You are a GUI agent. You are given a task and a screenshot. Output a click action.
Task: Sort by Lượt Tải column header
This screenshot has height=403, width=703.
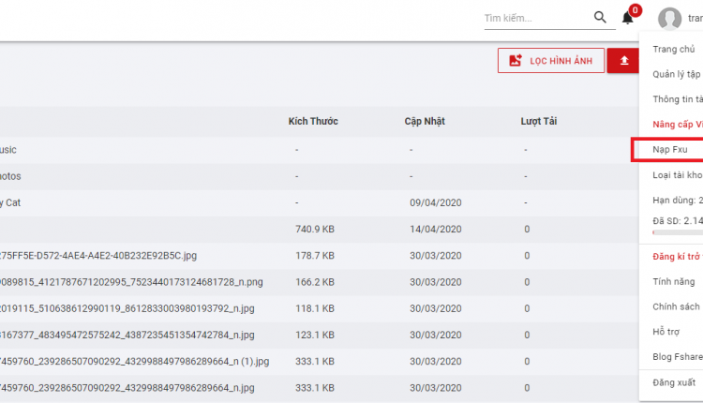(x=538, y=122)
